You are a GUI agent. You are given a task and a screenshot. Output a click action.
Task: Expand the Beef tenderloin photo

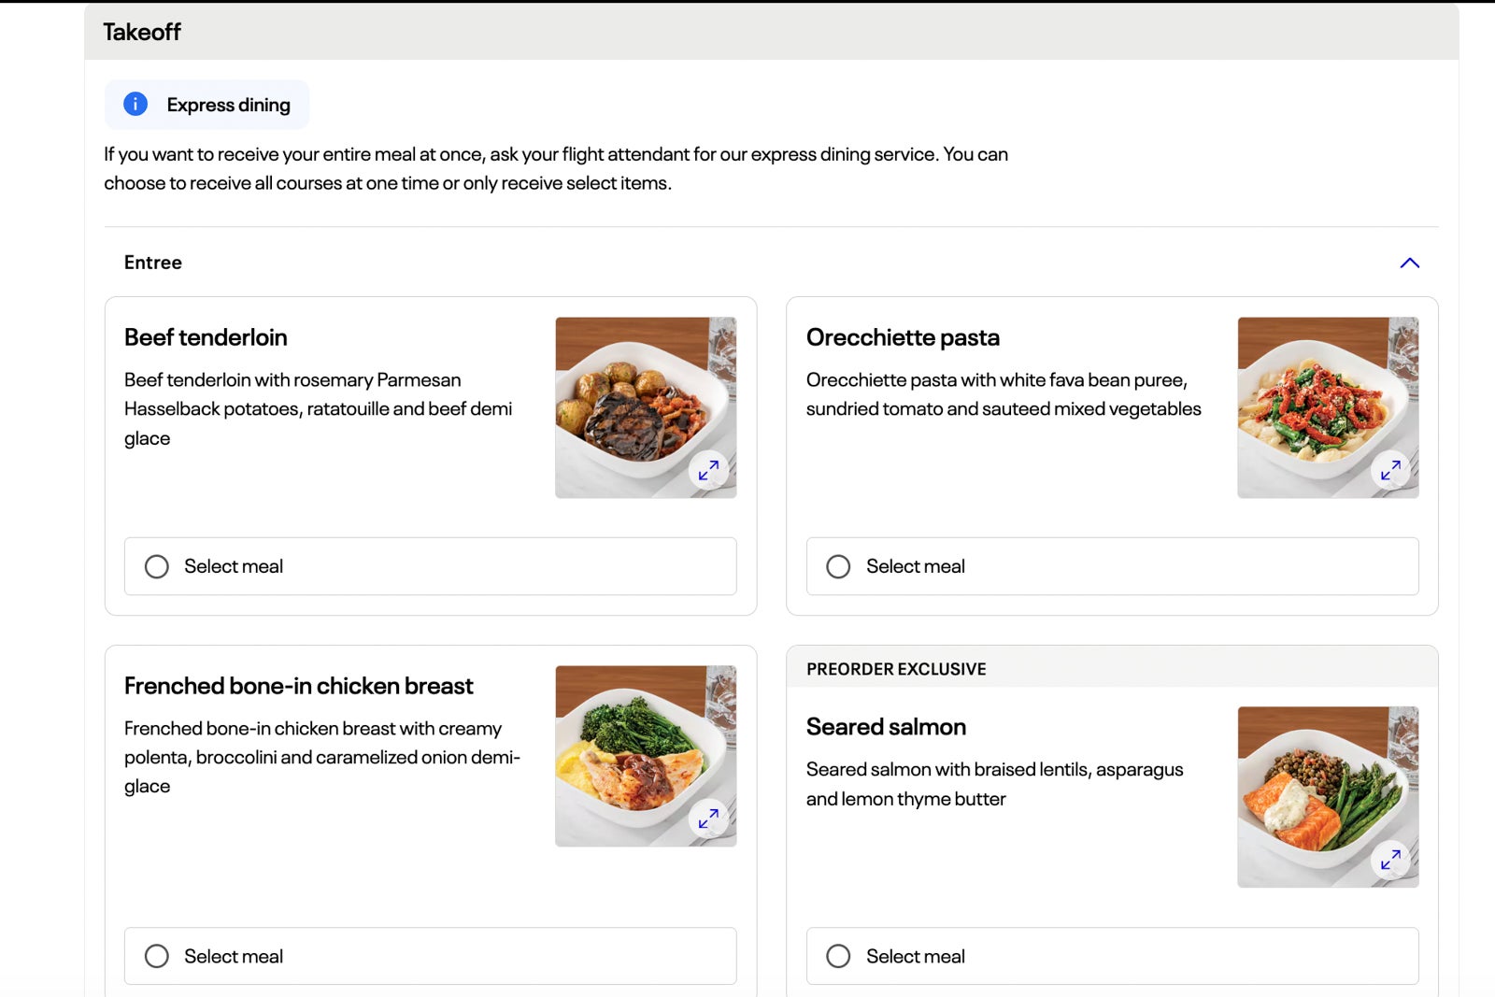[x=709, y=470]
